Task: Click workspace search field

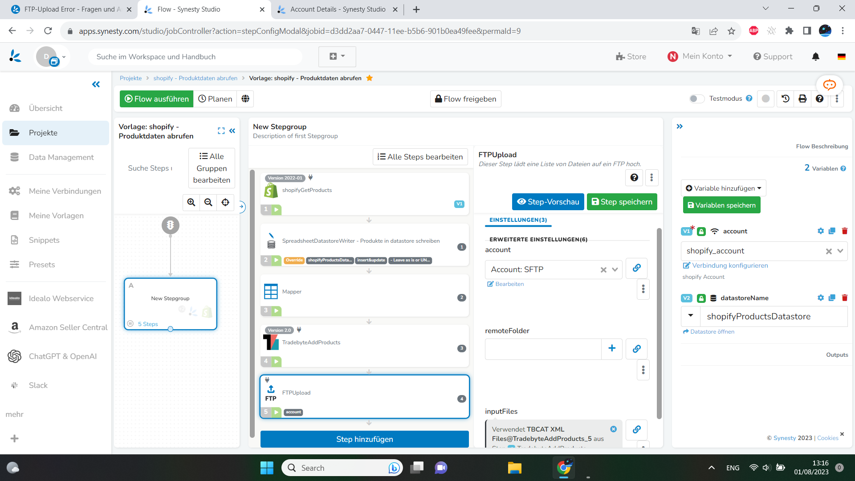Action: (x=195, y=57)
